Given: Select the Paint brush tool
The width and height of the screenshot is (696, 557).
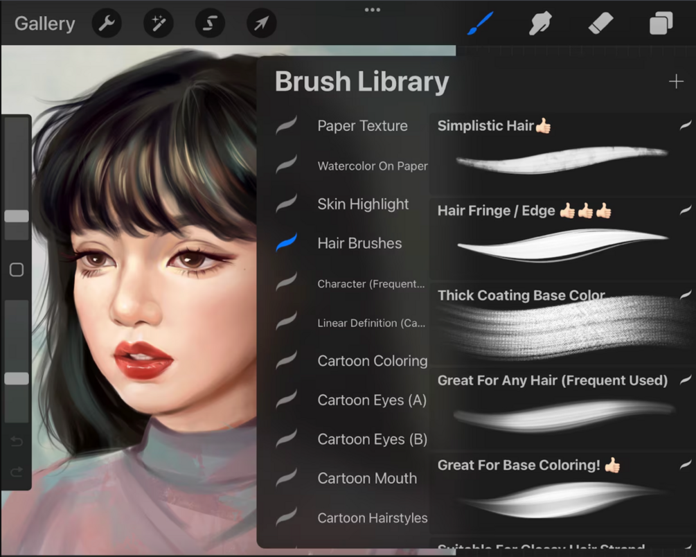Looking at the screenshot, I should click(481, 23).
